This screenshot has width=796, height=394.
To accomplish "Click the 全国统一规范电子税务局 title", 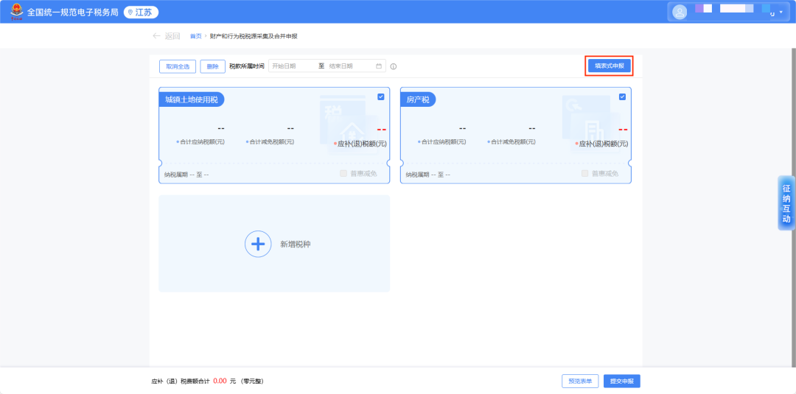I will [x=72, y=13].
